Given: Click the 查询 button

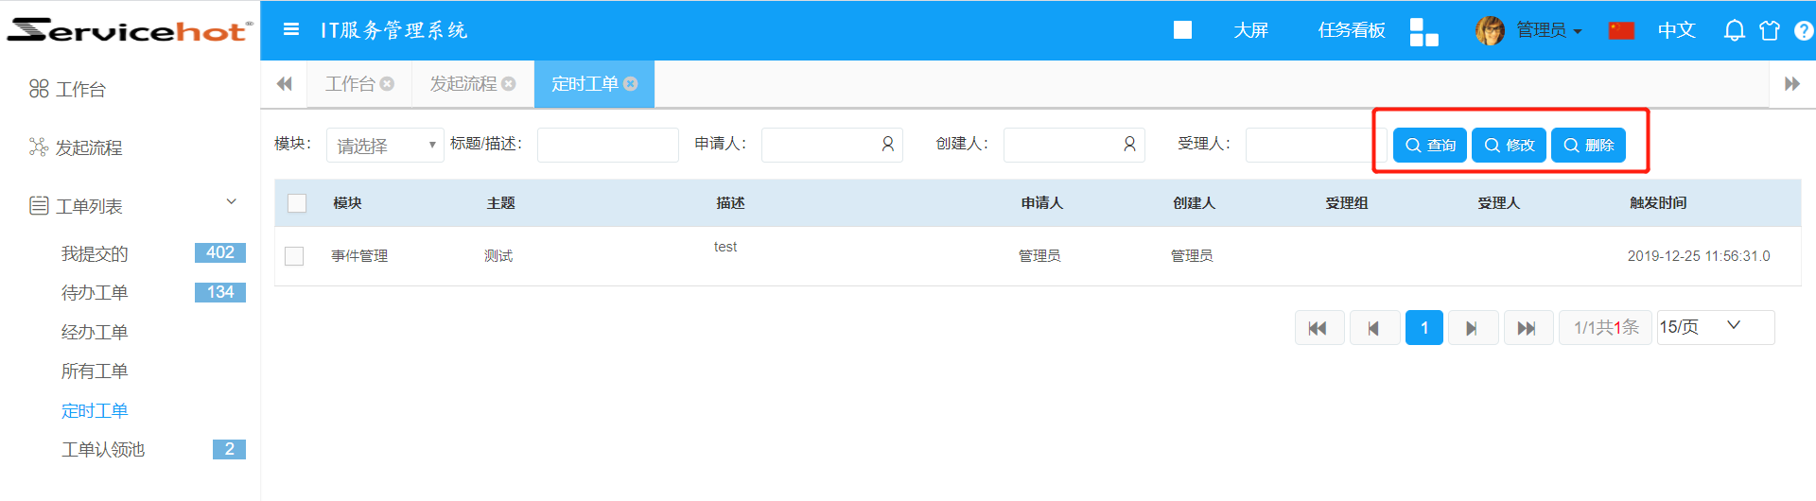Looking at the screenshot, I should click(1429, 146).
